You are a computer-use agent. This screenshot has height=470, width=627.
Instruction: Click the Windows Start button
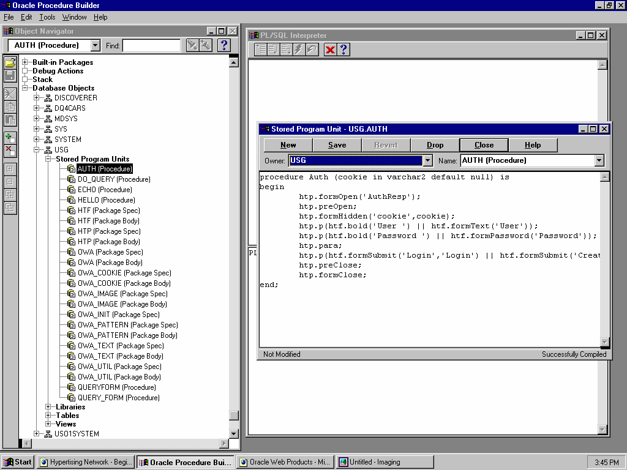pos(18,462)
